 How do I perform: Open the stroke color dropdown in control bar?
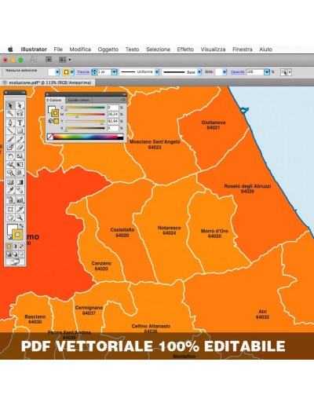(72, 72)
